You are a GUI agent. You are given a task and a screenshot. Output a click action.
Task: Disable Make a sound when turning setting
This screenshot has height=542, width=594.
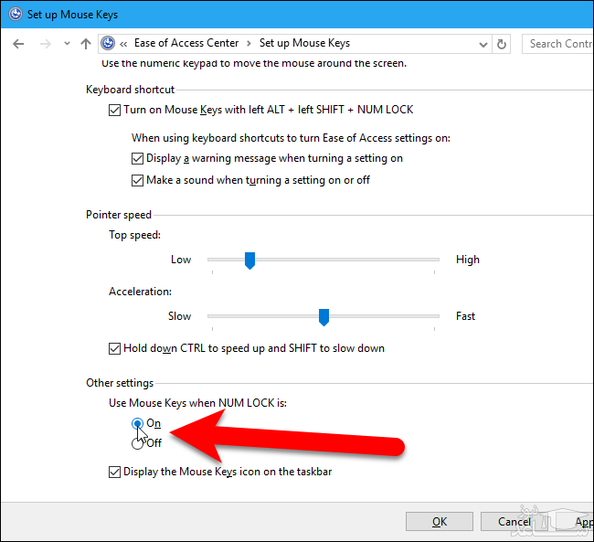pos(138,181)
